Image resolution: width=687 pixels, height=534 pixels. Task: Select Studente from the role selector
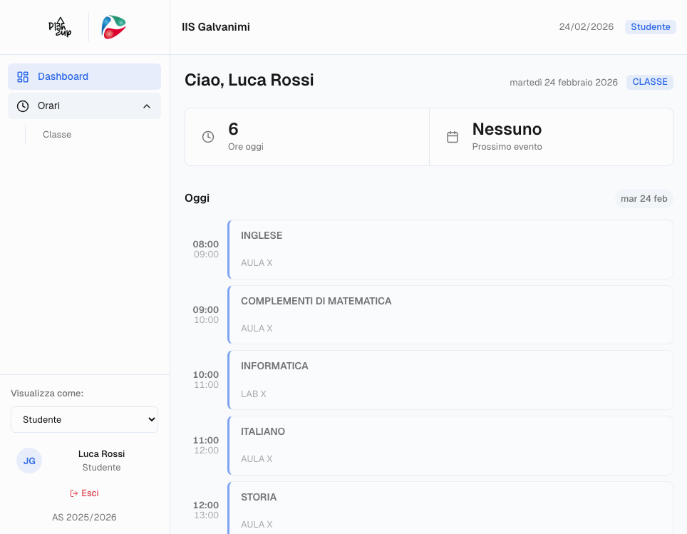click(84, 419)
